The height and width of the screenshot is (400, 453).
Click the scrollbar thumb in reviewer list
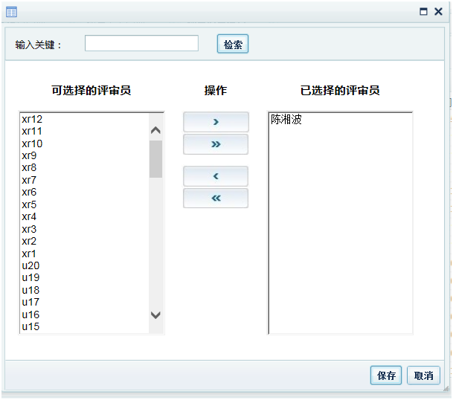point(155,158)
